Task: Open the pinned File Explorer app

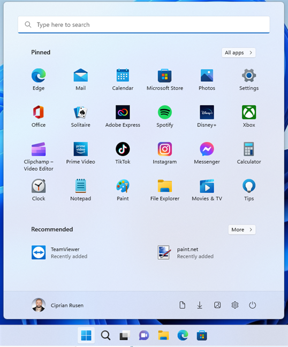Action: (165, 190)
